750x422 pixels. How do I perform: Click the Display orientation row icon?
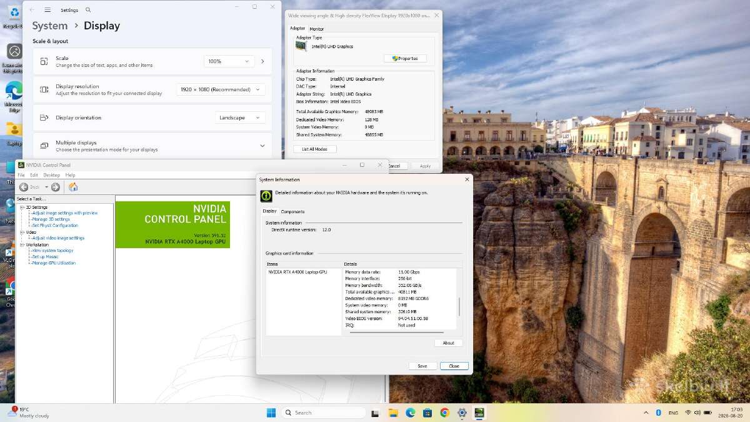pyautogui.click(x=44, y=118)
